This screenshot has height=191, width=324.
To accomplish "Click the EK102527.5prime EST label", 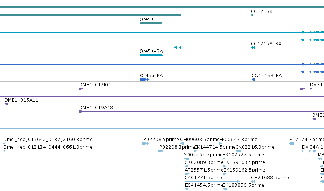I will [243, 155].
